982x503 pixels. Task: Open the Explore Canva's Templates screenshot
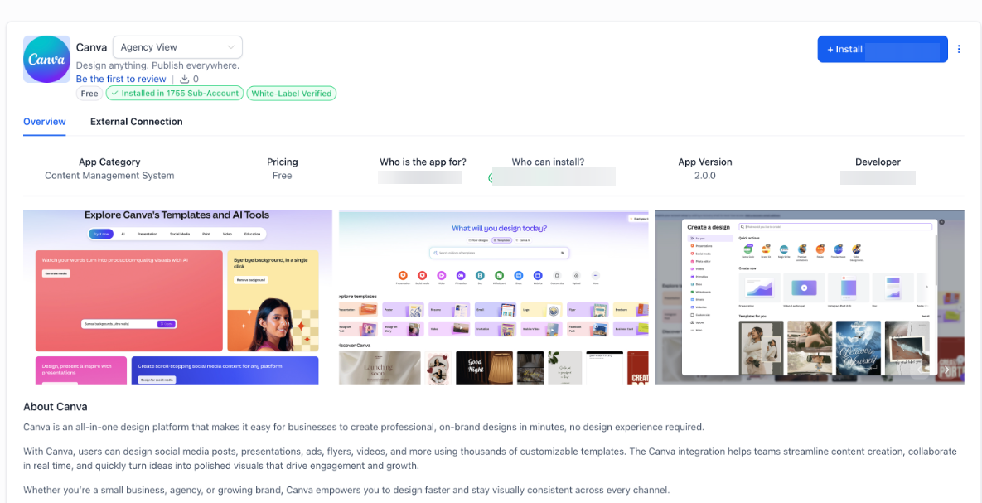[178, 297]
